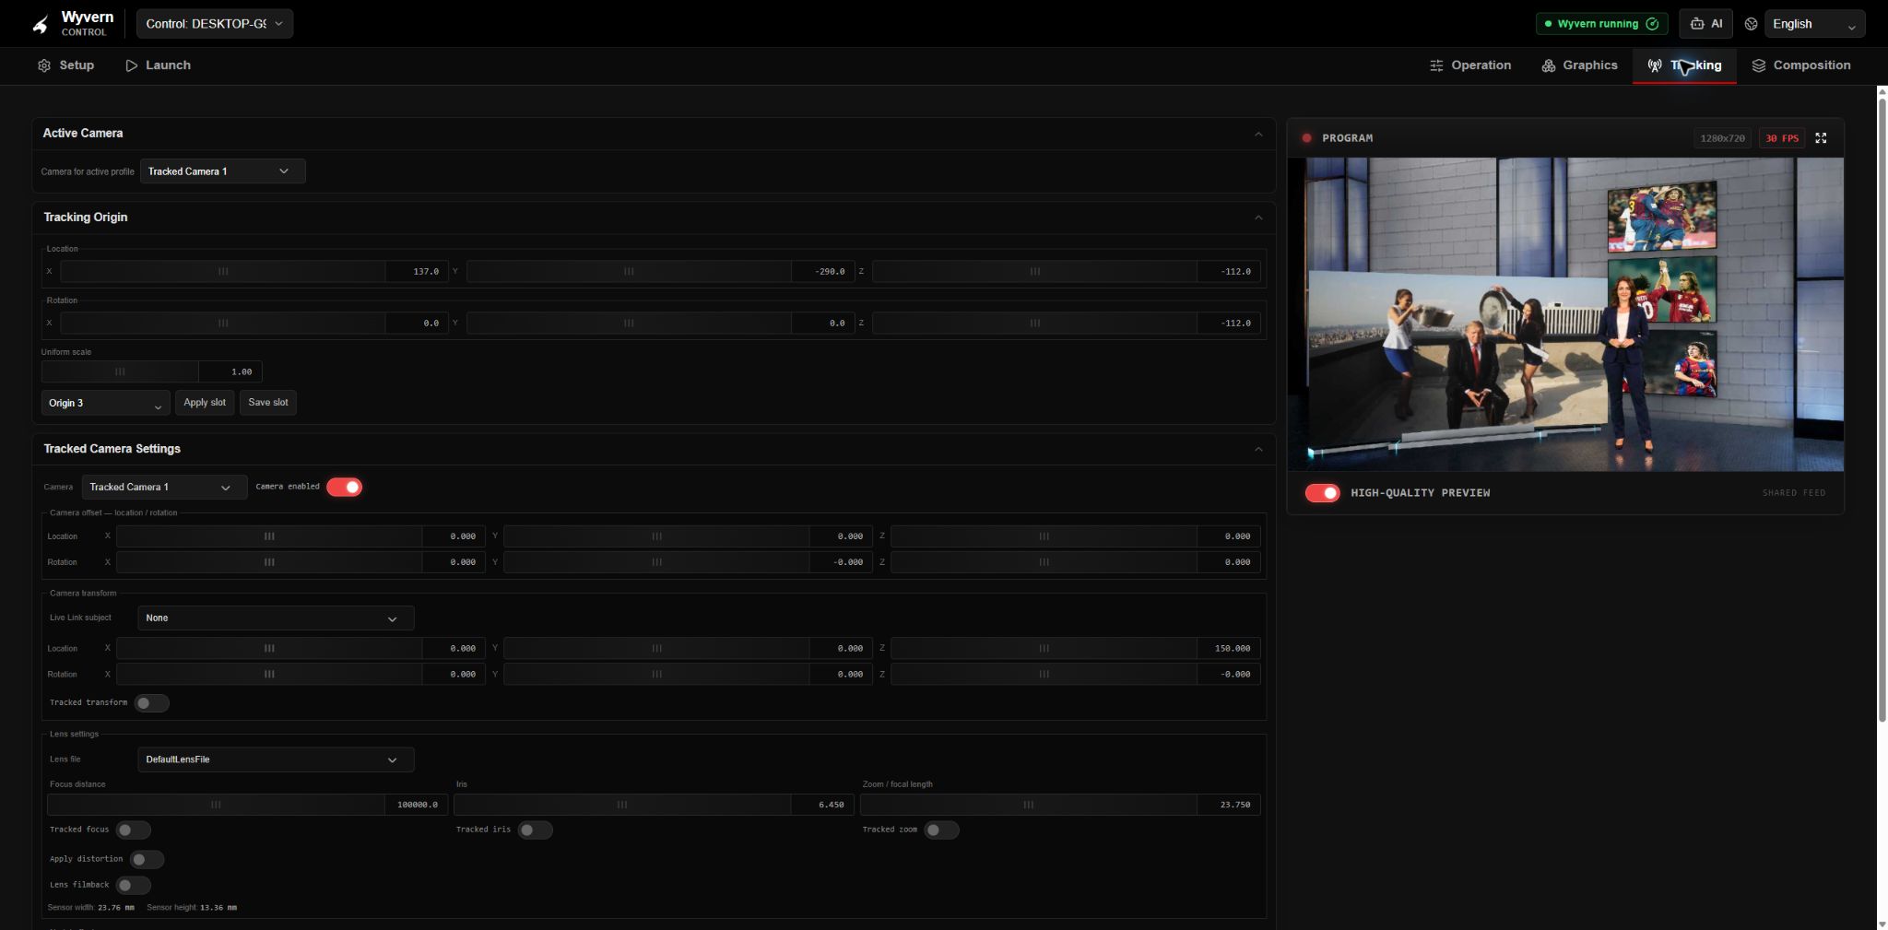Viewport: 1888px width, 930px height.
Task: Turn on Apply distortion toggle
Action: (147, 860)
